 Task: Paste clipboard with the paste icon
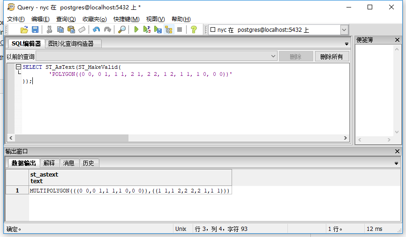tap(71, 30)
